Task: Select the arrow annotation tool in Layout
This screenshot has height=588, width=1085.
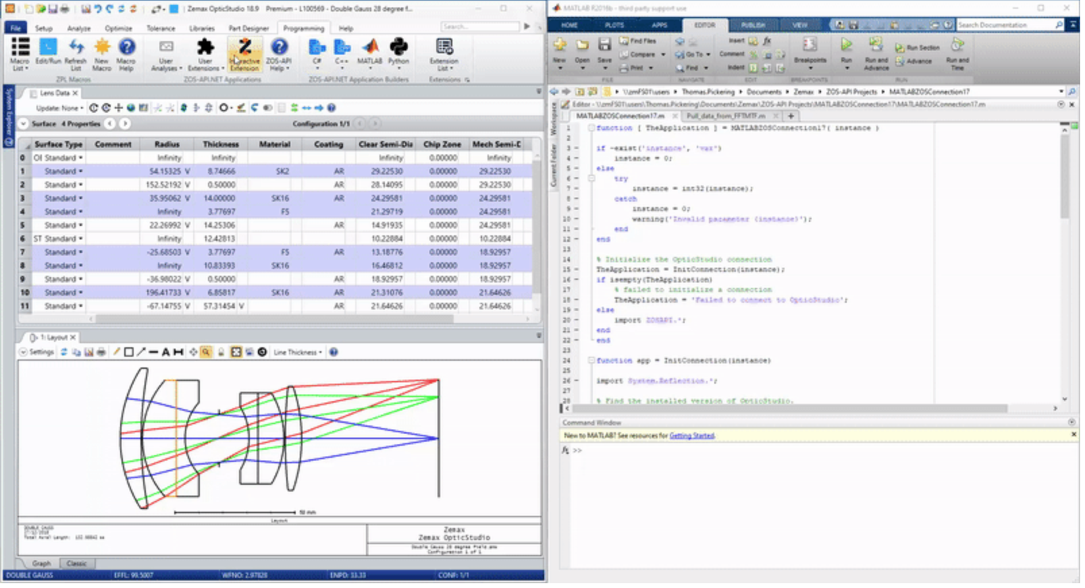Action: (141, 352)
